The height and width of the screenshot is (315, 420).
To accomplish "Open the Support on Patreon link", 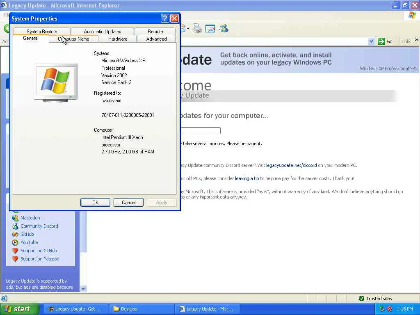I will point(40,259).
